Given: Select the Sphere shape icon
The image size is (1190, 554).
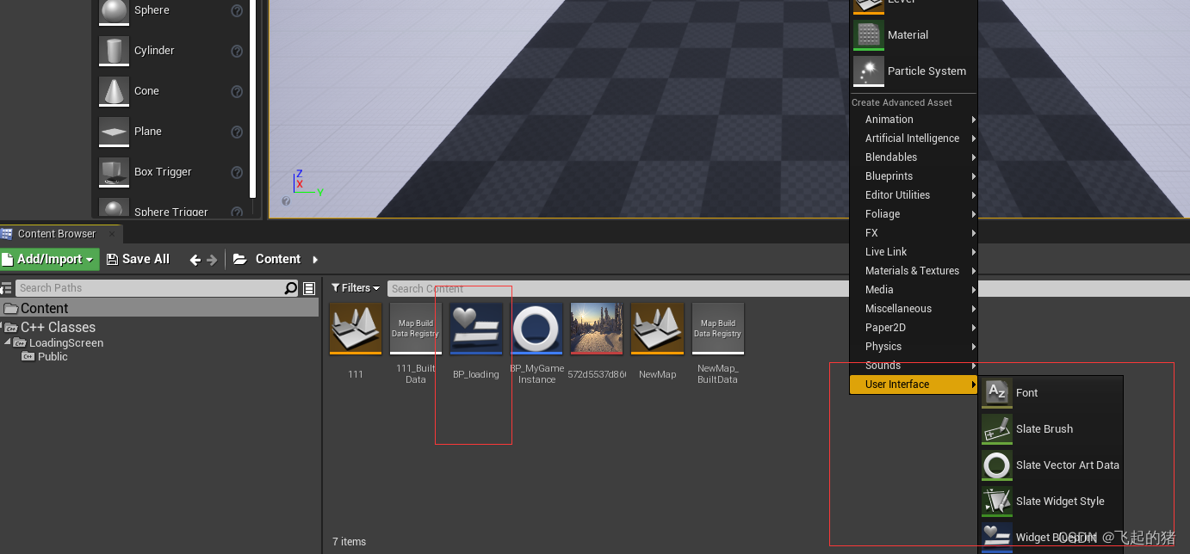Looking at the screenshot, I should coord(114,11).
